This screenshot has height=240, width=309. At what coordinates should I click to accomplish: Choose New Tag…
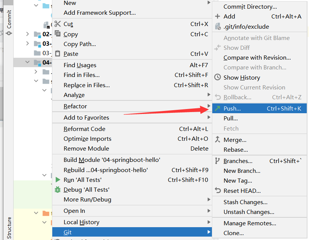pyautogui.click(x=260, y=180)
